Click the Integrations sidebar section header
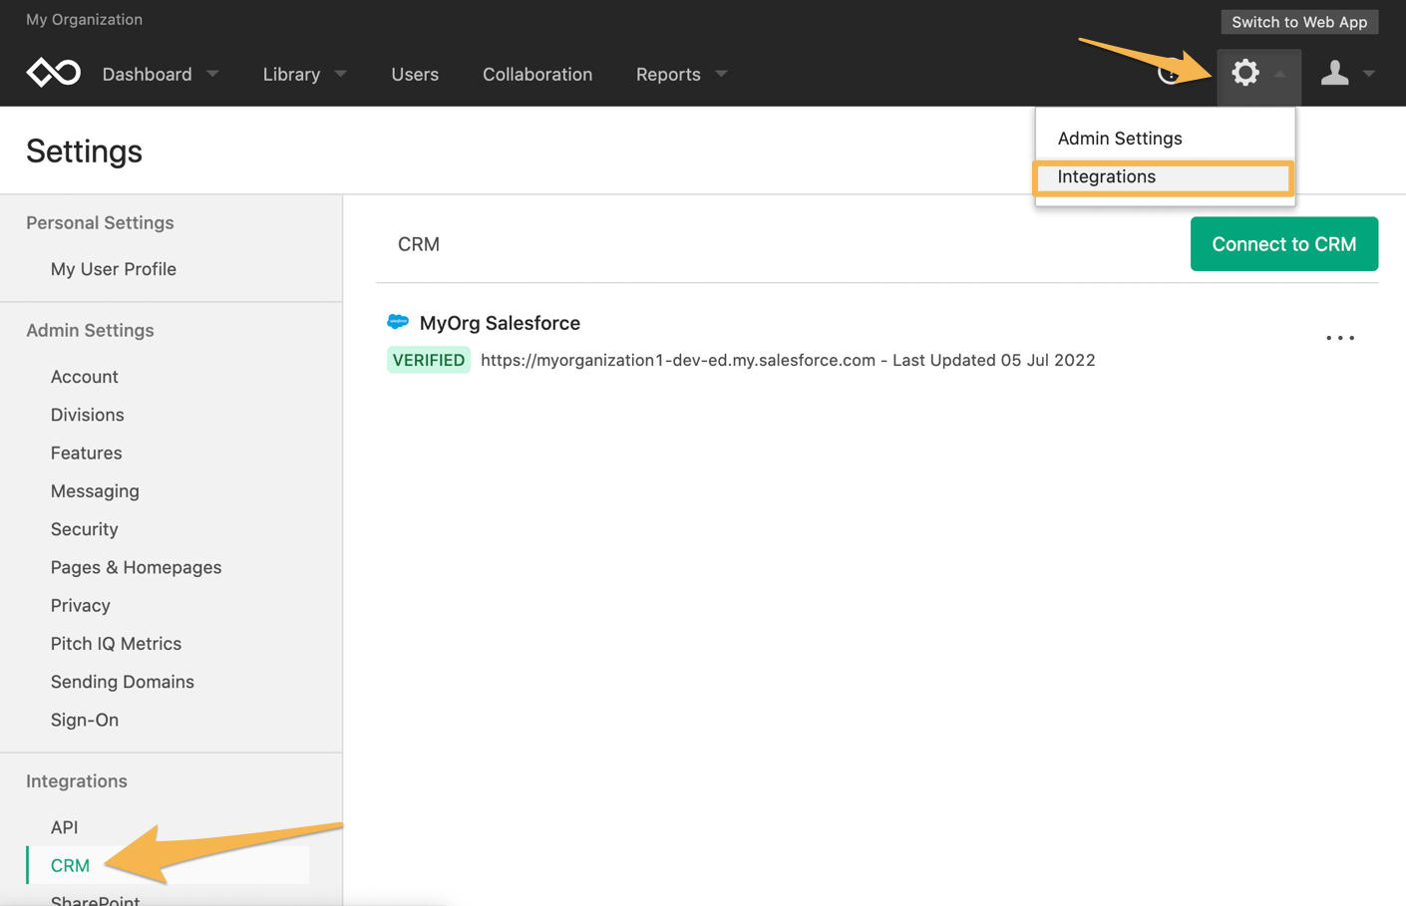1406x906 pixels. click(x=77, y=781)
